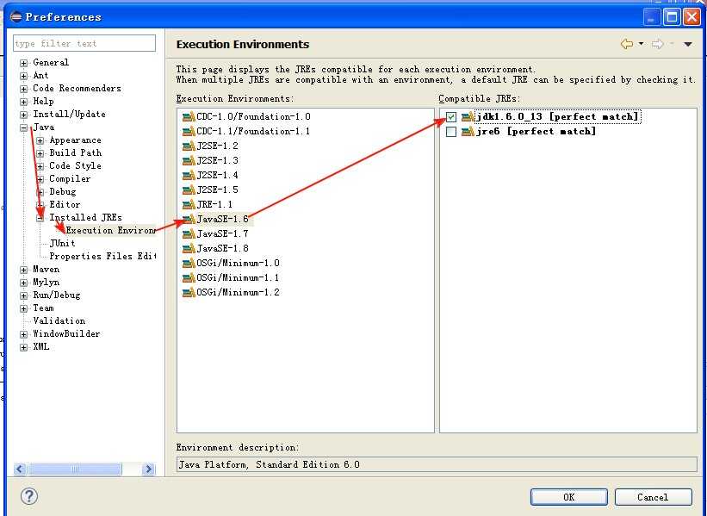Open Installed JREs preference page

(85, 217)
